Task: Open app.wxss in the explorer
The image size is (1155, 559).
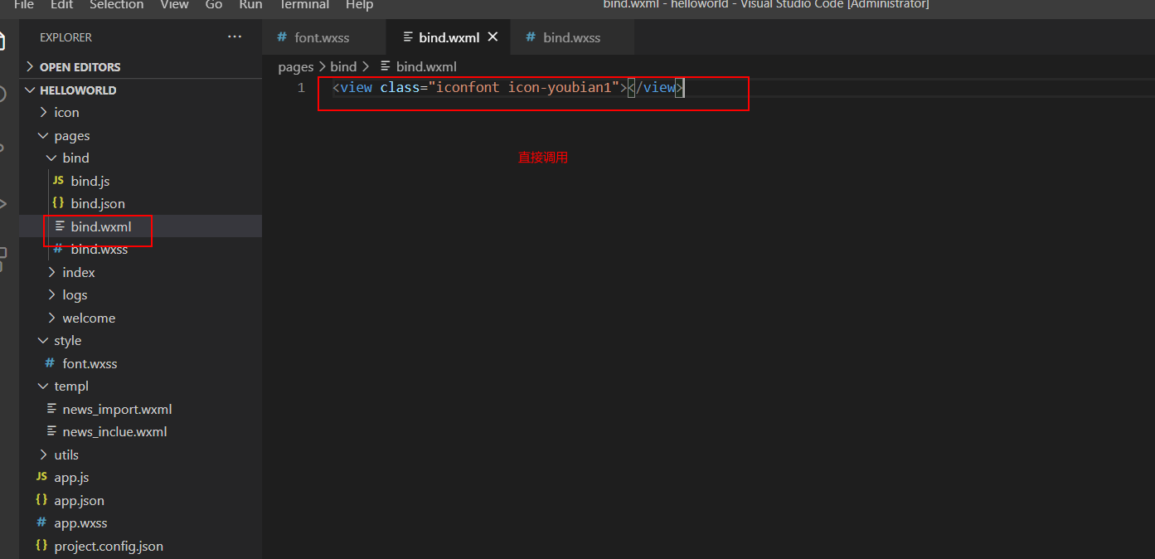Action: pos(80,523)
